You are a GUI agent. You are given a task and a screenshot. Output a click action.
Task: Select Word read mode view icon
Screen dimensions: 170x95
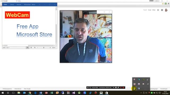pyautogui.click(x=27, y=47)
